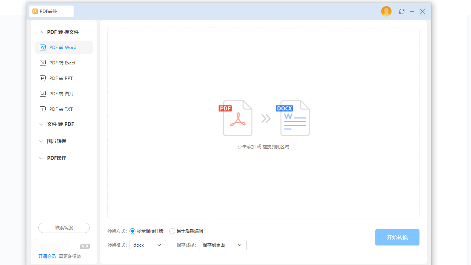The image size is (471, 265).
Task: Switch to the PDF操作 category
Action: (x=56, y=158)
